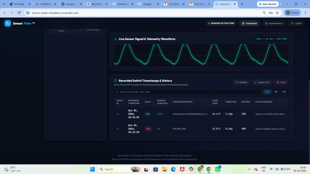310x174 pixels.
Task: Select the 5.18g vibration value
Action: (229, 114)
